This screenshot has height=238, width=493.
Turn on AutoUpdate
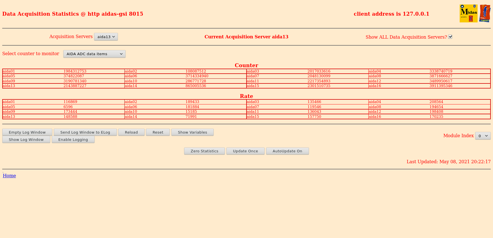pyautogui.click(x=287, y=151)
